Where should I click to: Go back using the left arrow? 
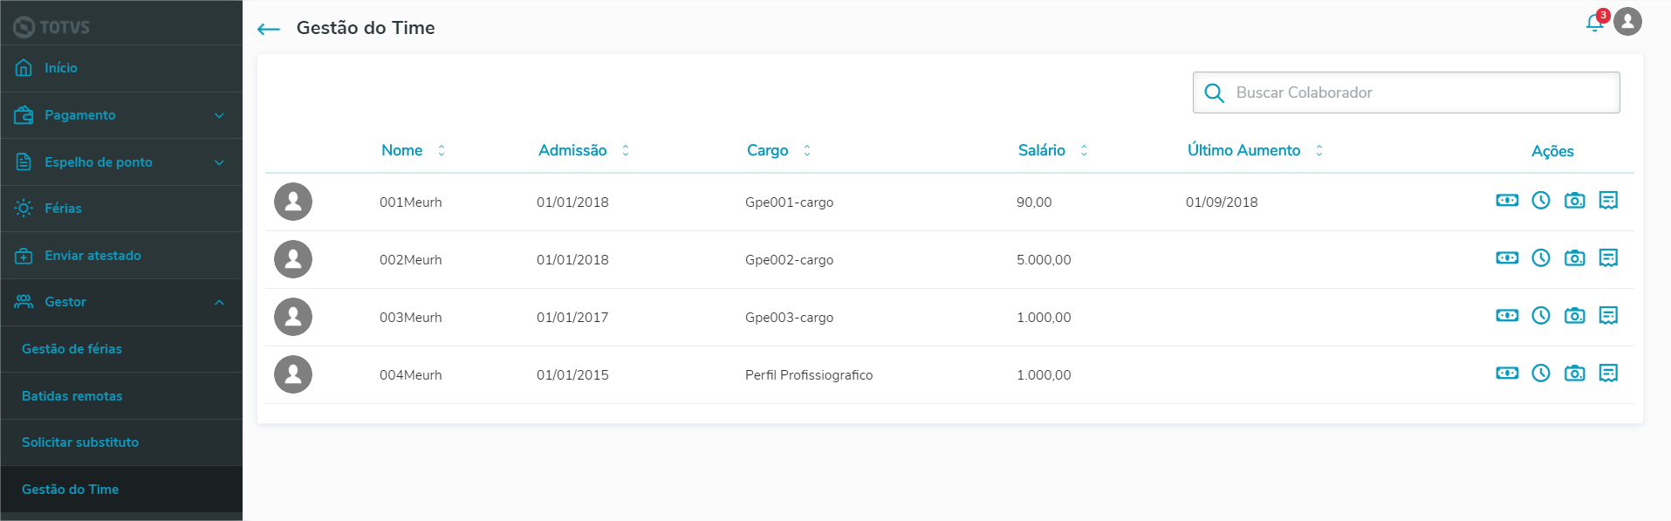(x=269, y=29)
